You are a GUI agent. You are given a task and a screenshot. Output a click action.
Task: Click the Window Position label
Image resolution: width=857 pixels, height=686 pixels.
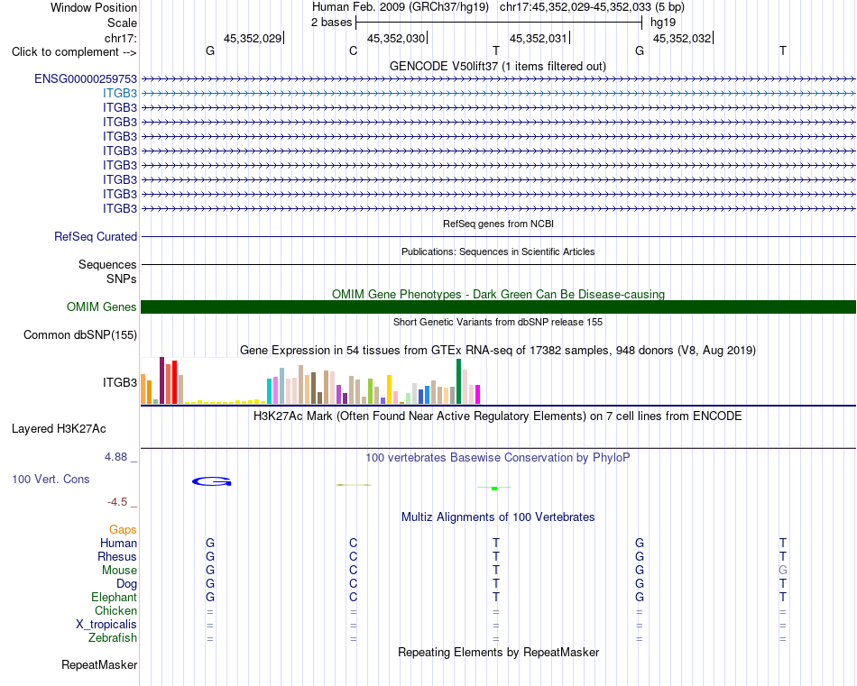tap(94, 7)
